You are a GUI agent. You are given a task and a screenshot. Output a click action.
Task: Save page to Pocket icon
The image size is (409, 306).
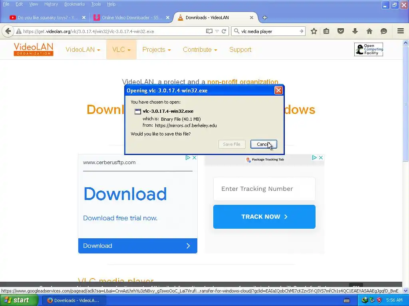(x=341, y=31)
